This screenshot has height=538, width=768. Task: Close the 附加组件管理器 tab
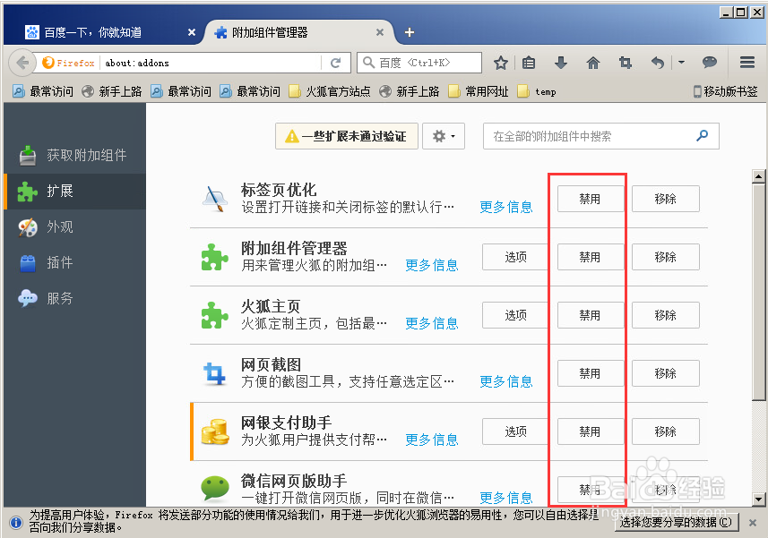tap(380, 32)
